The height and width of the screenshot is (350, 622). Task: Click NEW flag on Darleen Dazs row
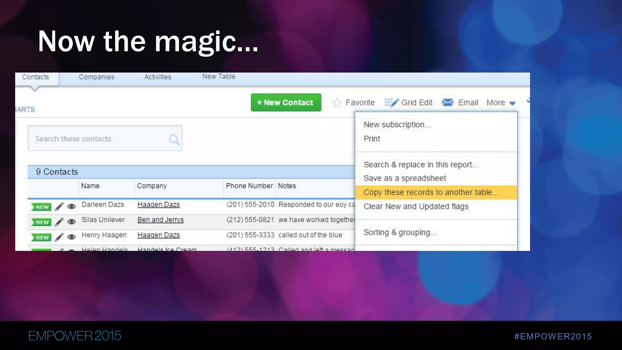[41, 207]
